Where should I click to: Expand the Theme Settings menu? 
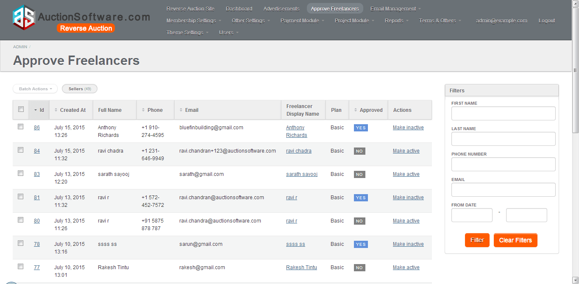[187, 32]
